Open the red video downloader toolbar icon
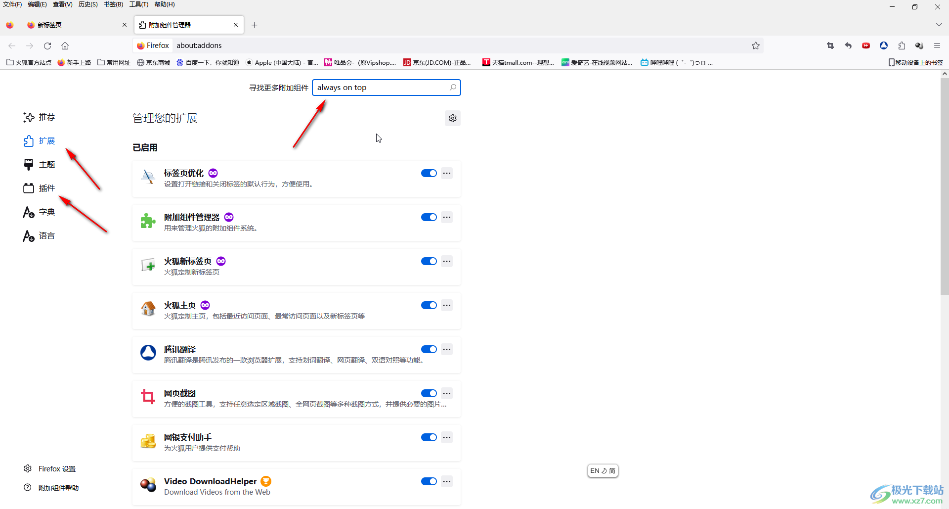Image resolution: width=949 pixels, height=509 pixels. [866, 46]
